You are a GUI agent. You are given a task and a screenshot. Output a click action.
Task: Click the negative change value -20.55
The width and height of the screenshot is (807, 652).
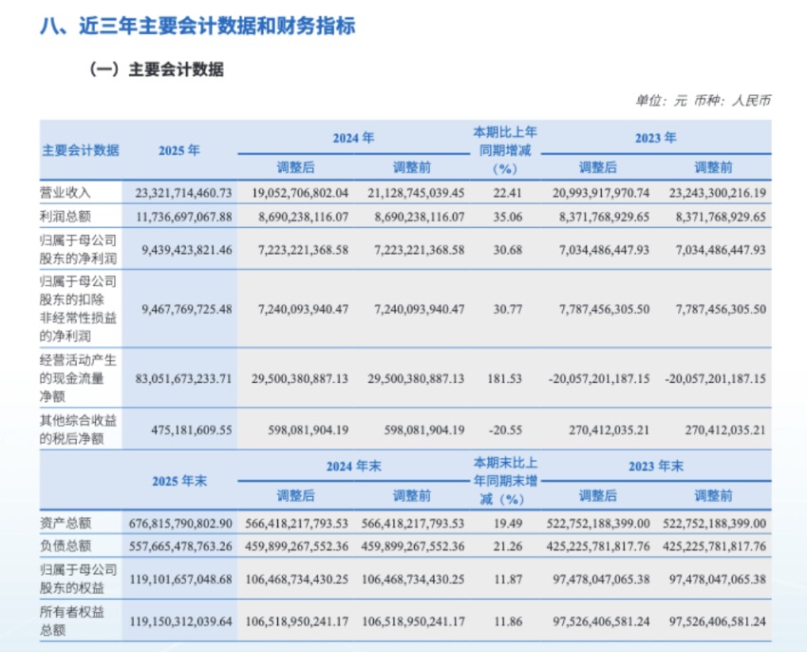(505, 430)
